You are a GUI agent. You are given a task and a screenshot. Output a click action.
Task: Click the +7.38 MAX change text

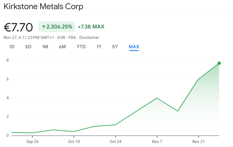click(x=91, y=27)
